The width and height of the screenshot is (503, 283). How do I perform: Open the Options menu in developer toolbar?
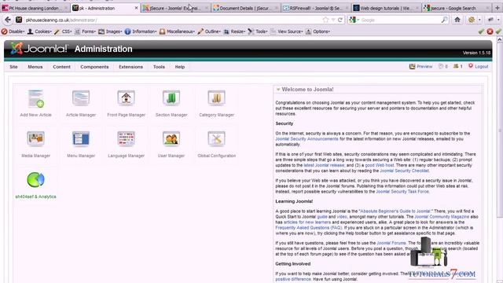coord(318,31)
